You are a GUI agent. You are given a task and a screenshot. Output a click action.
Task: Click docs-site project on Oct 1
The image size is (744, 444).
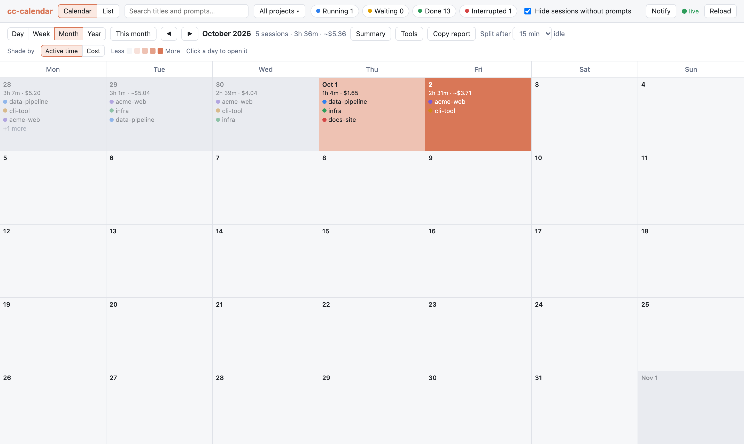point(339,120)
